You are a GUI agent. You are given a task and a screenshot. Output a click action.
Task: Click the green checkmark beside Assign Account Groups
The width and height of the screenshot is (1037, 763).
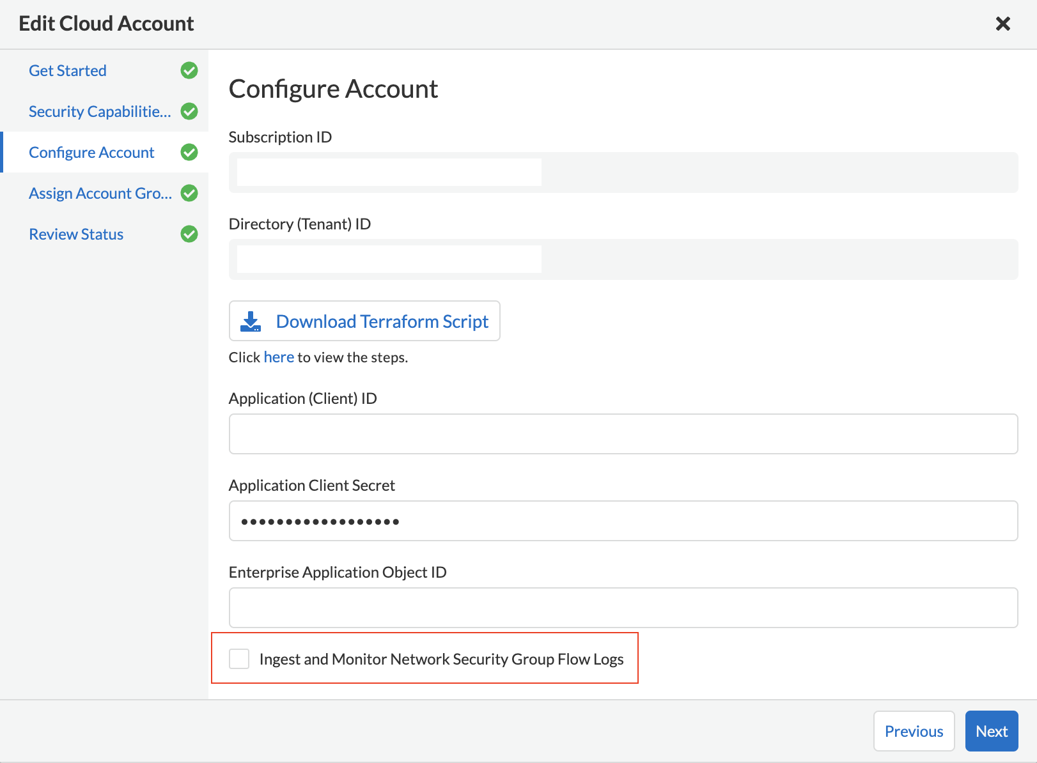coord(189,193)
